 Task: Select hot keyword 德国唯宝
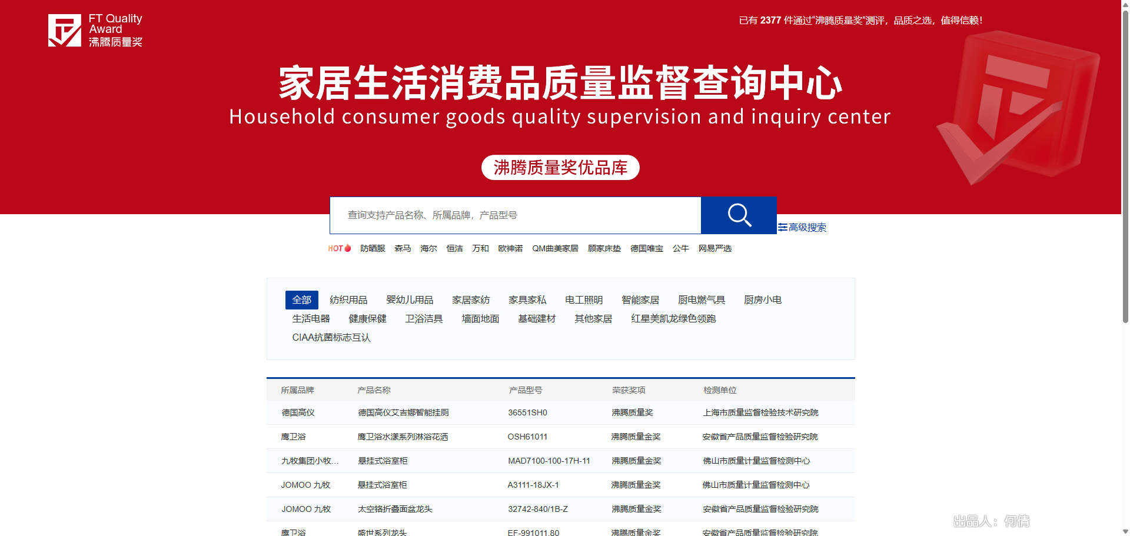647,248
